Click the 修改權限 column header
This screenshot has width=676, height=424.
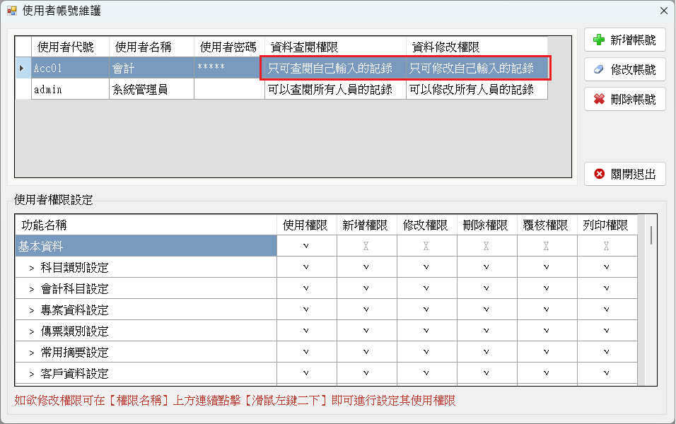point(426,225)
